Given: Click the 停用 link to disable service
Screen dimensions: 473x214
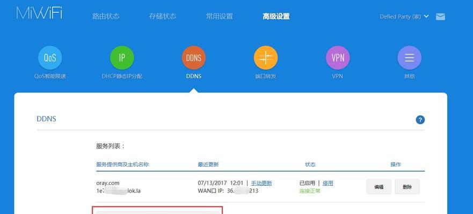Looking at the screenshot, I should coord(328,183).
